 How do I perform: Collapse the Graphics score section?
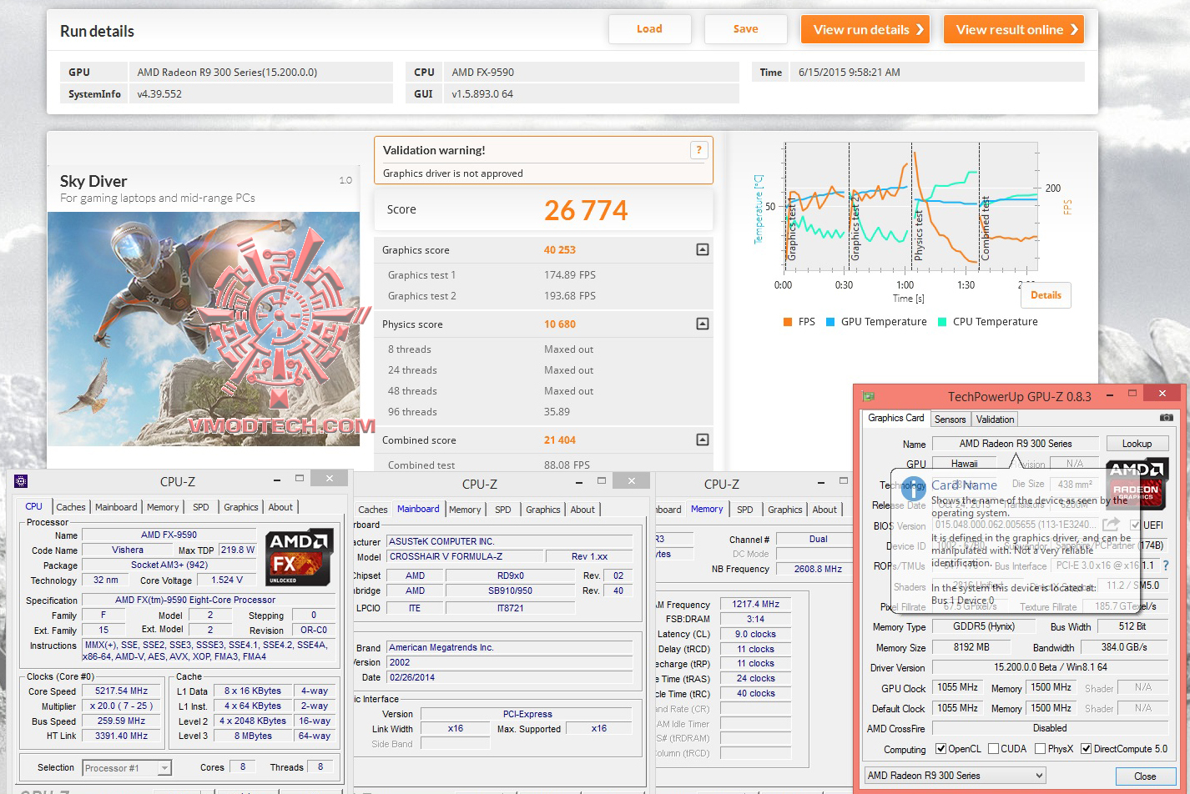click(703, 249)
